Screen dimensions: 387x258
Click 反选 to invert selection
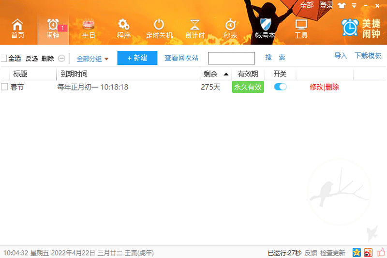pyautogui.click(x=31, y=59)
